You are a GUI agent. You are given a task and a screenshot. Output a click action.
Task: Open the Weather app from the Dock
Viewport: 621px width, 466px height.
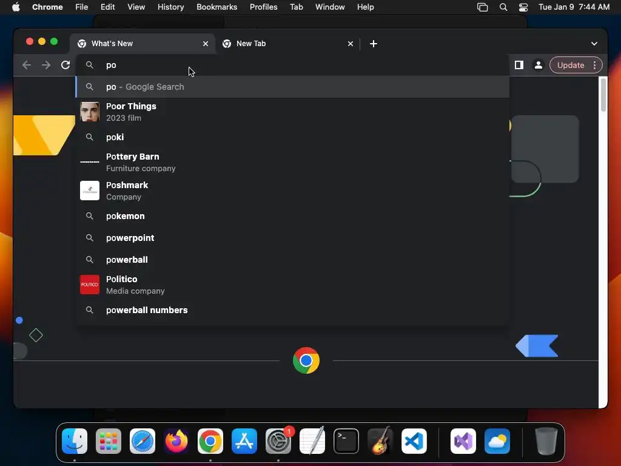tap(497, 441)
